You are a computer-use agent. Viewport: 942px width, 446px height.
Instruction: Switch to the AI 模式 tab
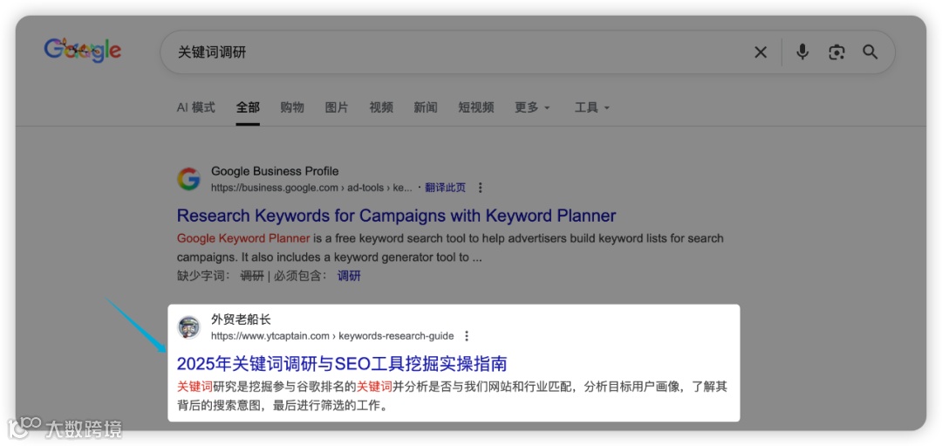(x=196, y=107)
